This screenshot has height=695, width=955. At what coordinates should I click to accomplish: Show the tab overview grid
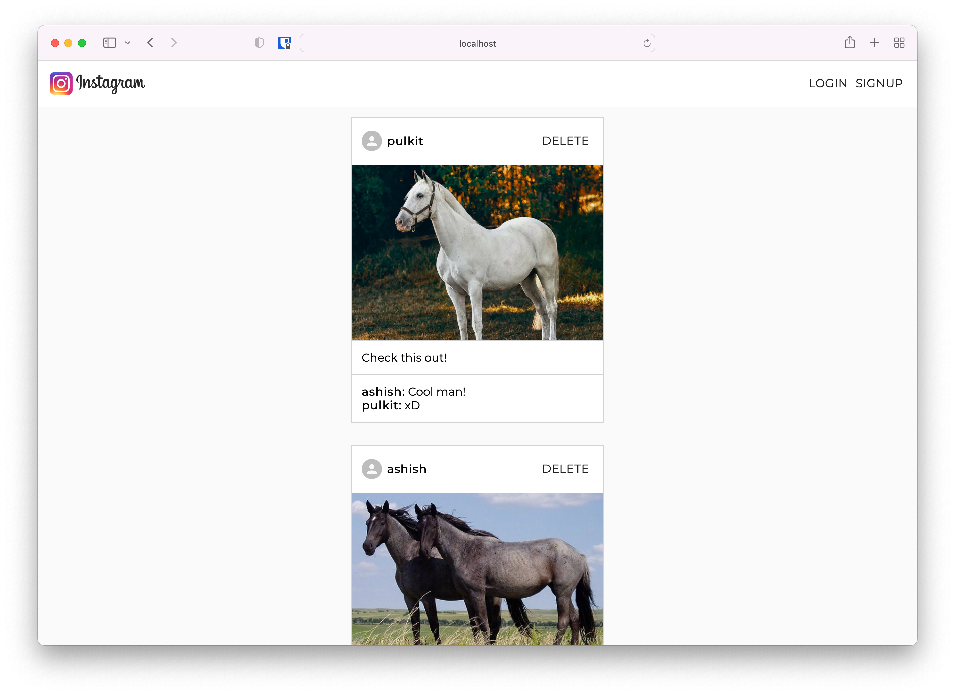point(899,43)
